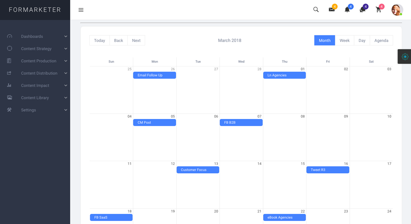Go to Next month
411x224 pixels.
(136, 40)
